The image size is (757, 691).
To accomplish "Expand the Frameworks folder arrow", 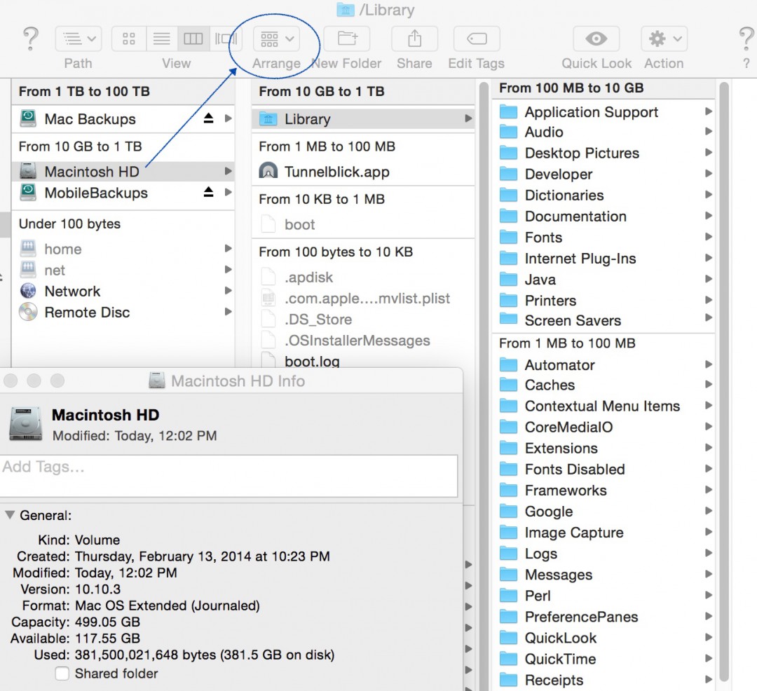I will [708, 490].
